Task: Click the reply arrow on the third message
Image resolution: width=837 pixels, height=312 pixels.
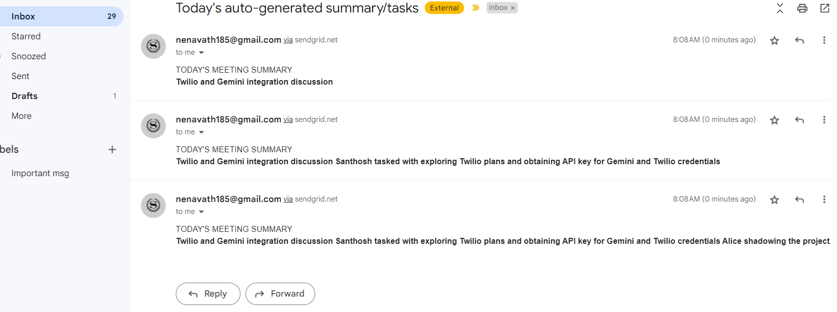Action: (800, 200)
